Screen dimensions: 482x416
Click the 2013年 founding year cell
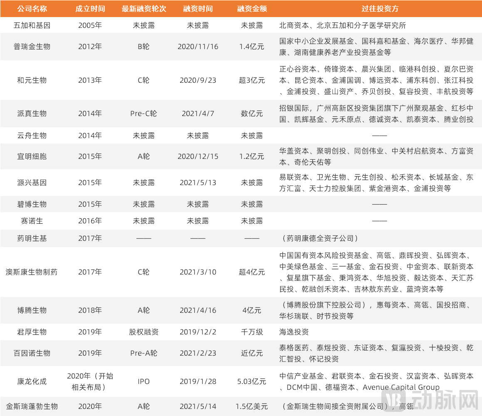point(90,80)
